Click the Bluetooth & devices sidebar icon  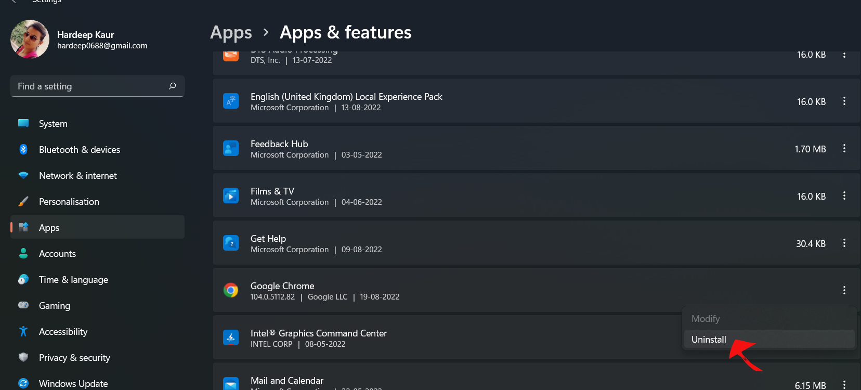click(23, 150)
